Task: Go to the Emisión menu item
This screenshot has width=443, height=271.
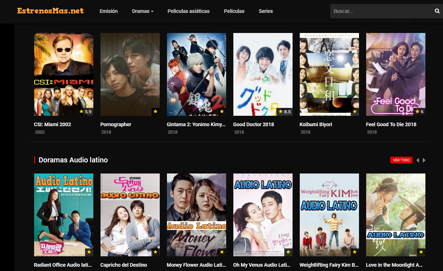Action: [108, 11]
